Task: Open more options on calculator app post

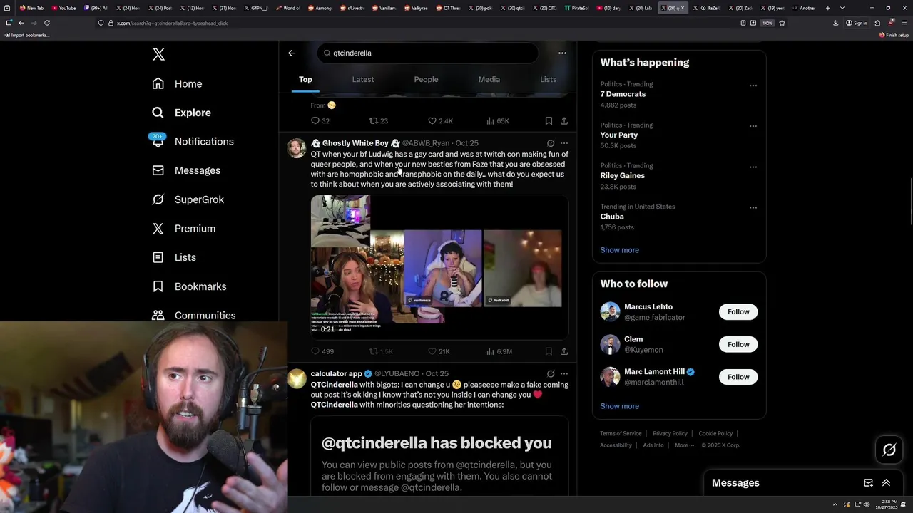Action: 564,373
